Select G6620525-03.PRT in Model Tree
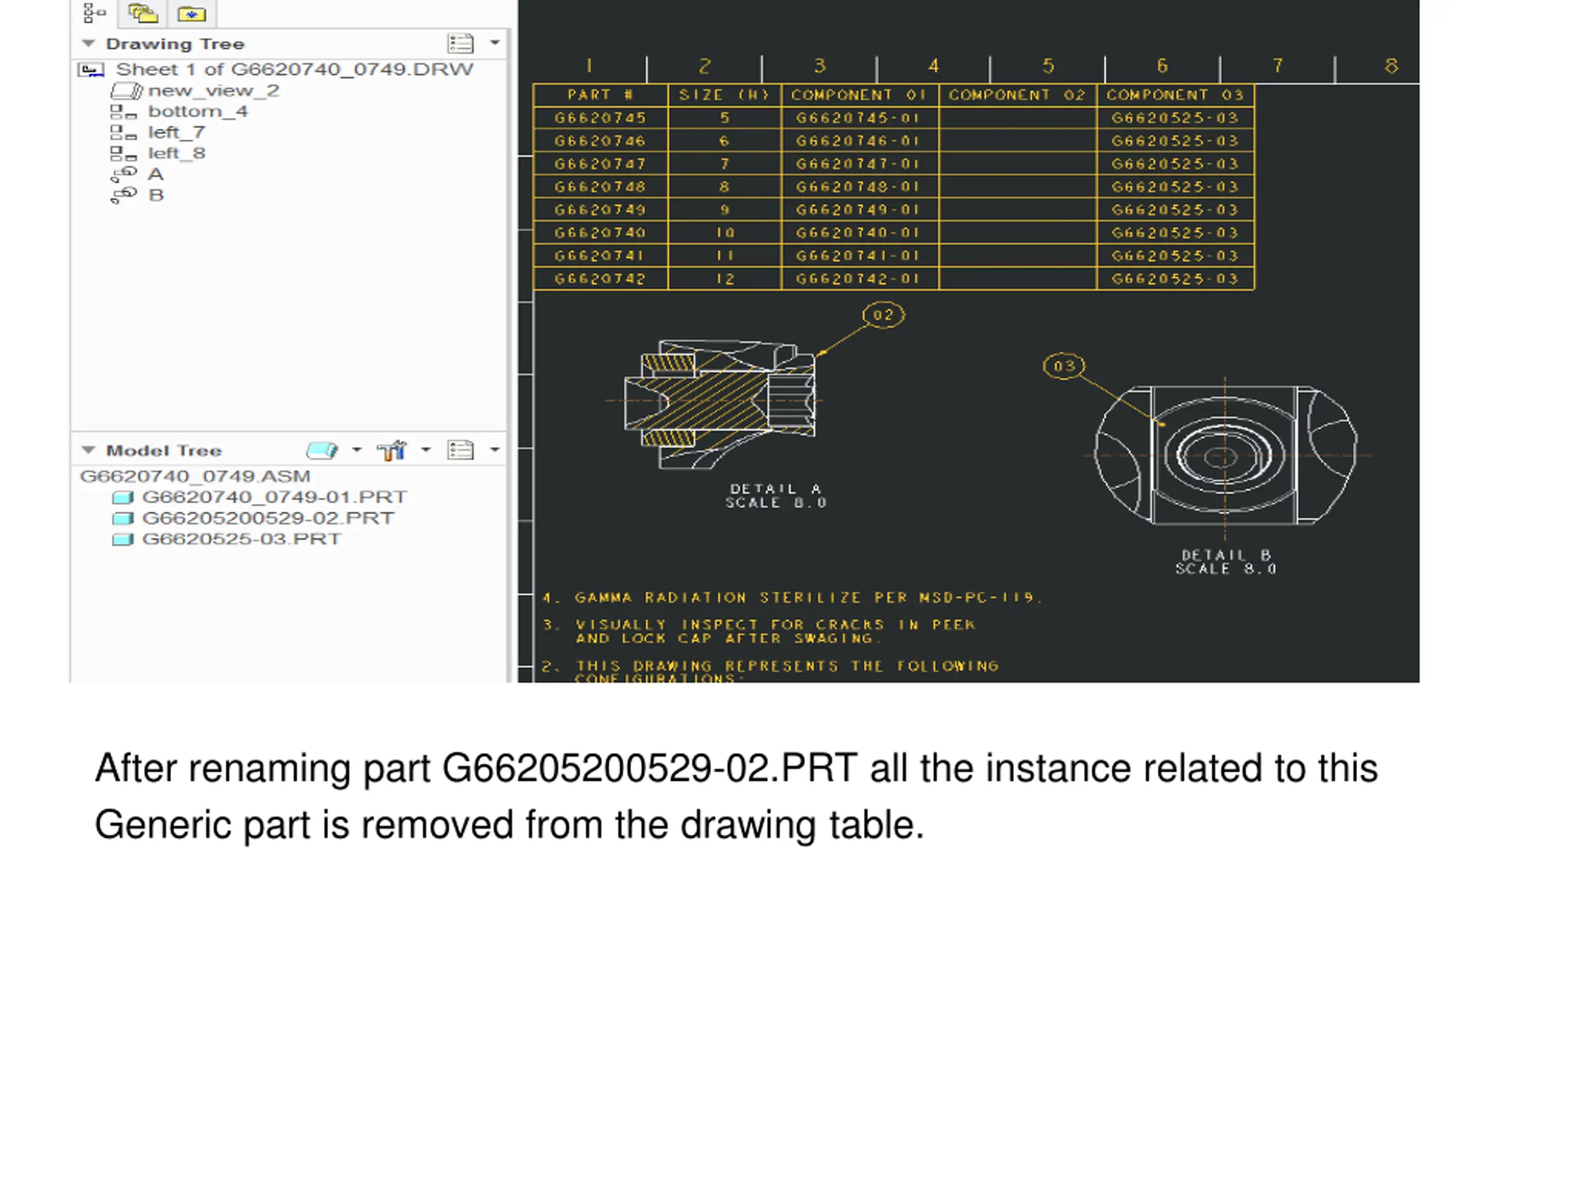This screenshot has height=1181, width=1575. pyautogui.click(x=241, y=539)
